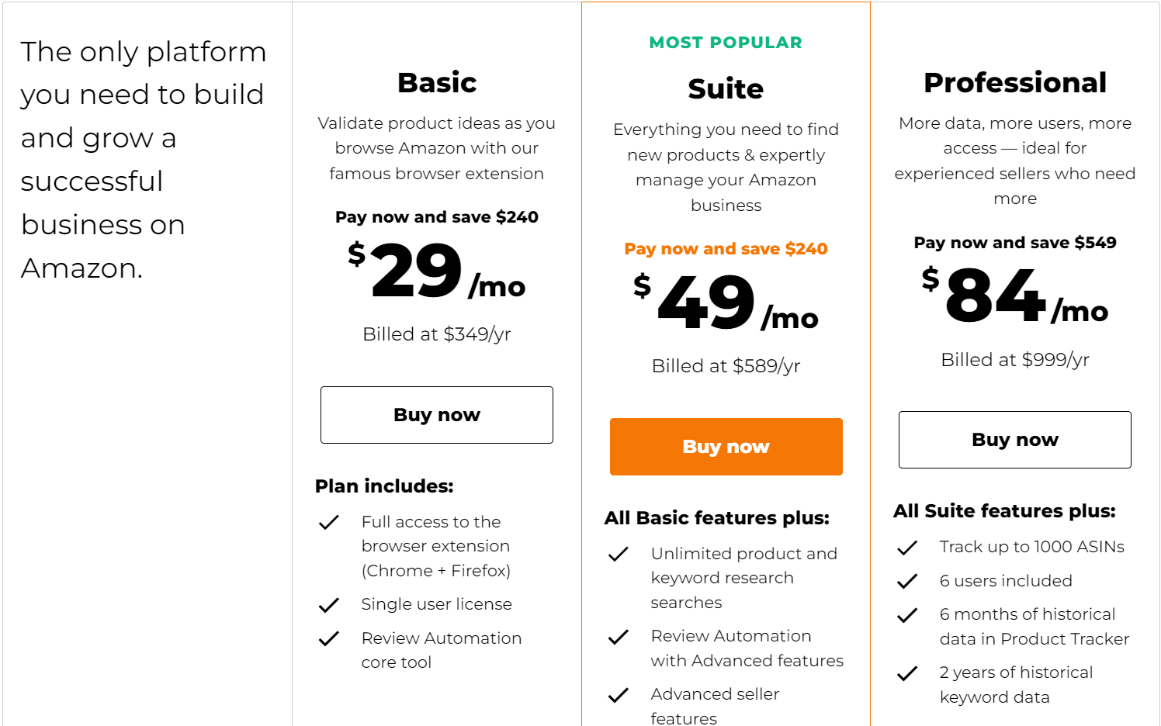This screenshot has width=1161, height=726.
Task: Click checkmark beside 6 months historical data
Action: click(x=907, y=615)
